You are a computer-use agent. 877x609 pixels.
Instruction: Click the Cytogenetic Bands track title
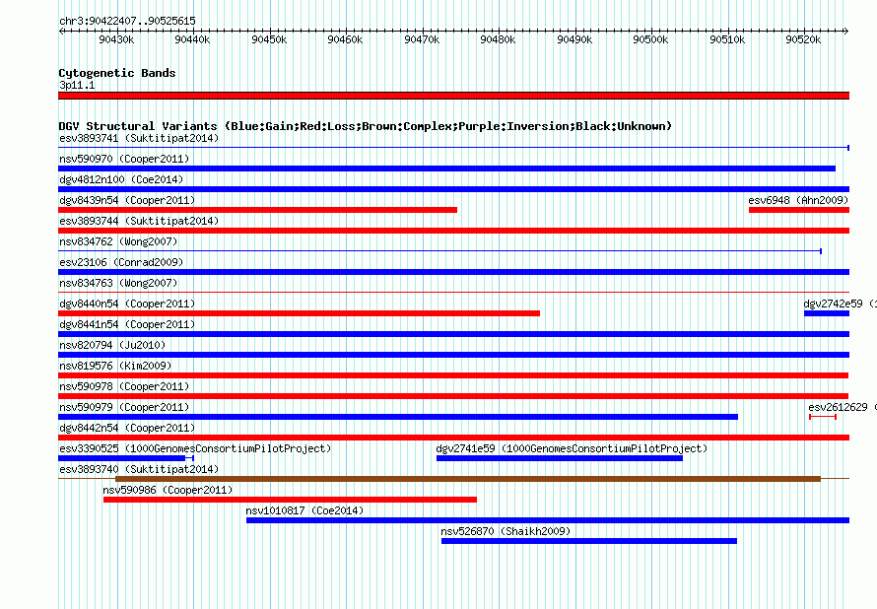(117, 73)
